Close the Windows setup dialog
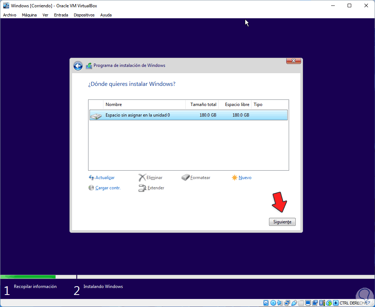This screenshot has width=375, height=307. click(x=294, y=61)
